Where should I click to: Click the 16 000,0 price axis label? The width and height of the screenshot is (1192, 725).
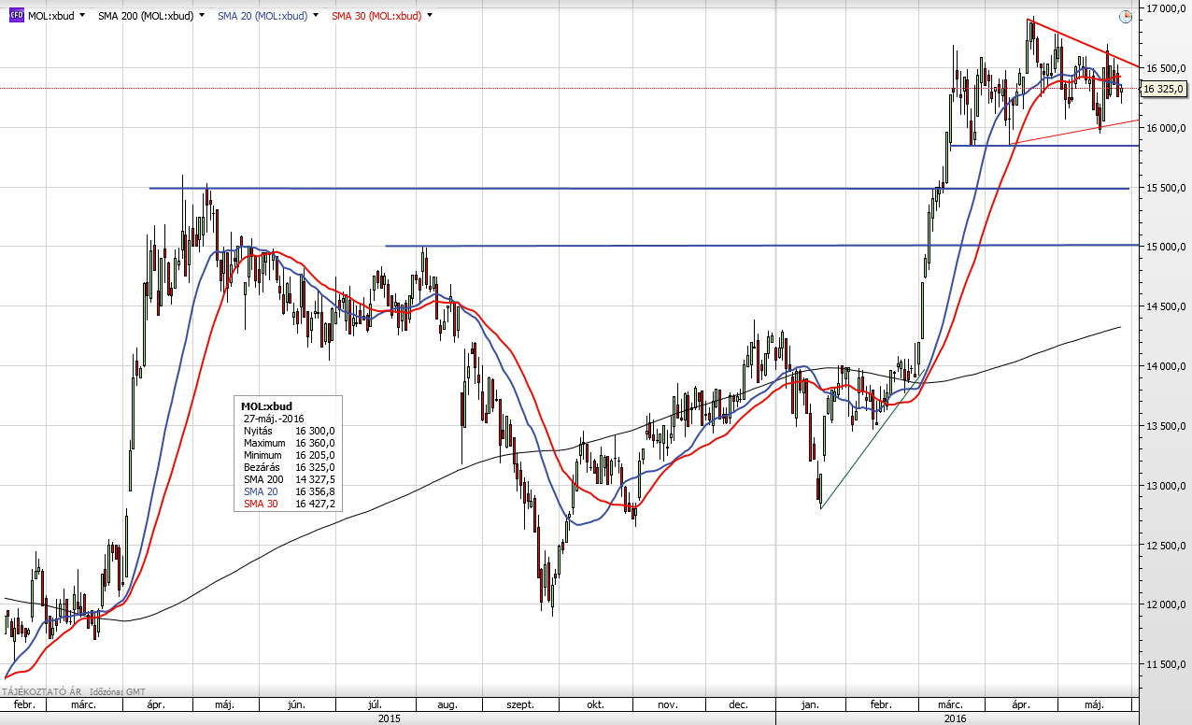[x=1164, y=128]
